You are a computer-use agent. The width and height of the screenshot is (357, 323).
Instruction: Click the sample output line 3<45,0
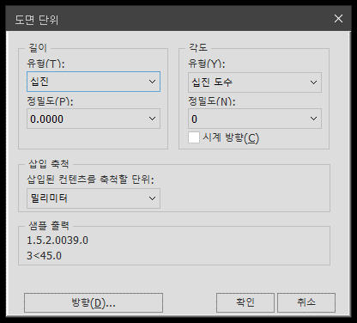point(44,256)
